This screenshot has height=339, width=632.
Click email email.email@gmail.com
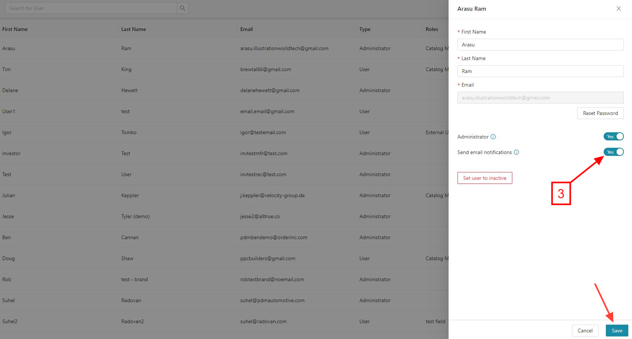tap(267, 111)
